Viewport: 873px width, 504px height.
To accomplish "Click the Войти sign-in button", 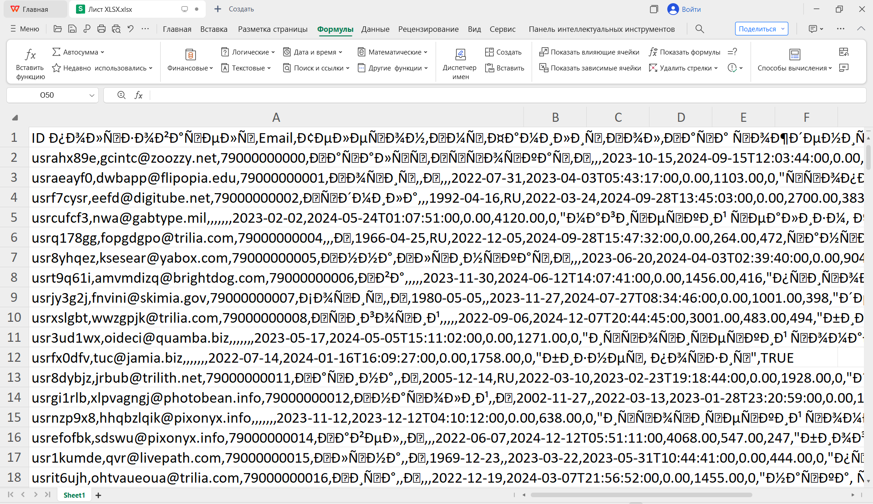I will pos(684,9).
